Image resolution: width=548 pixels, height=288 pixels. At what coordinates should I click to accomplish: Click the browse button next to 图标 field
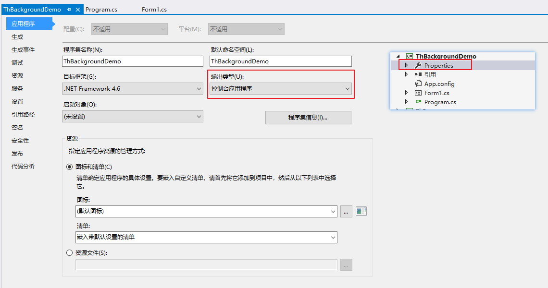[x=346, y=211]
